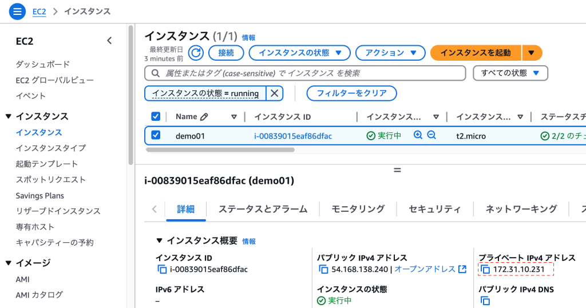Click the 接続 button
586x308 pixels.
click(x=226, y=53)
